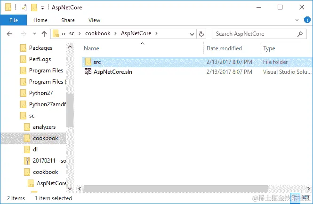Image resolution: width=313 pixels, height=204 pixels.
Task: Click the Forward navigation arrow
Action: point(24,34)
